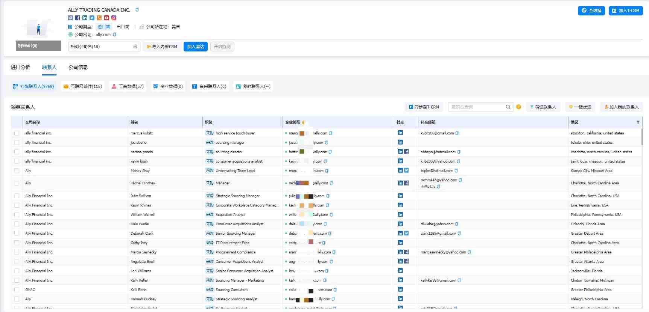Copy email kellykel88@gmail.com
The height and width of the screenshot is (312, 649).
pyautogui.click(x=459, y=280)
